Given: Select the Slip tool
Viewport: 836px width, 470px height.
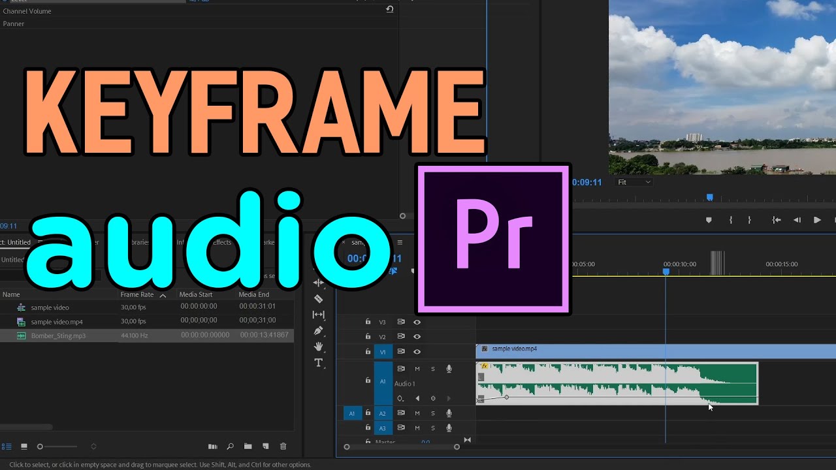Looking at the screenshot, I should click(x=319, y=315).
